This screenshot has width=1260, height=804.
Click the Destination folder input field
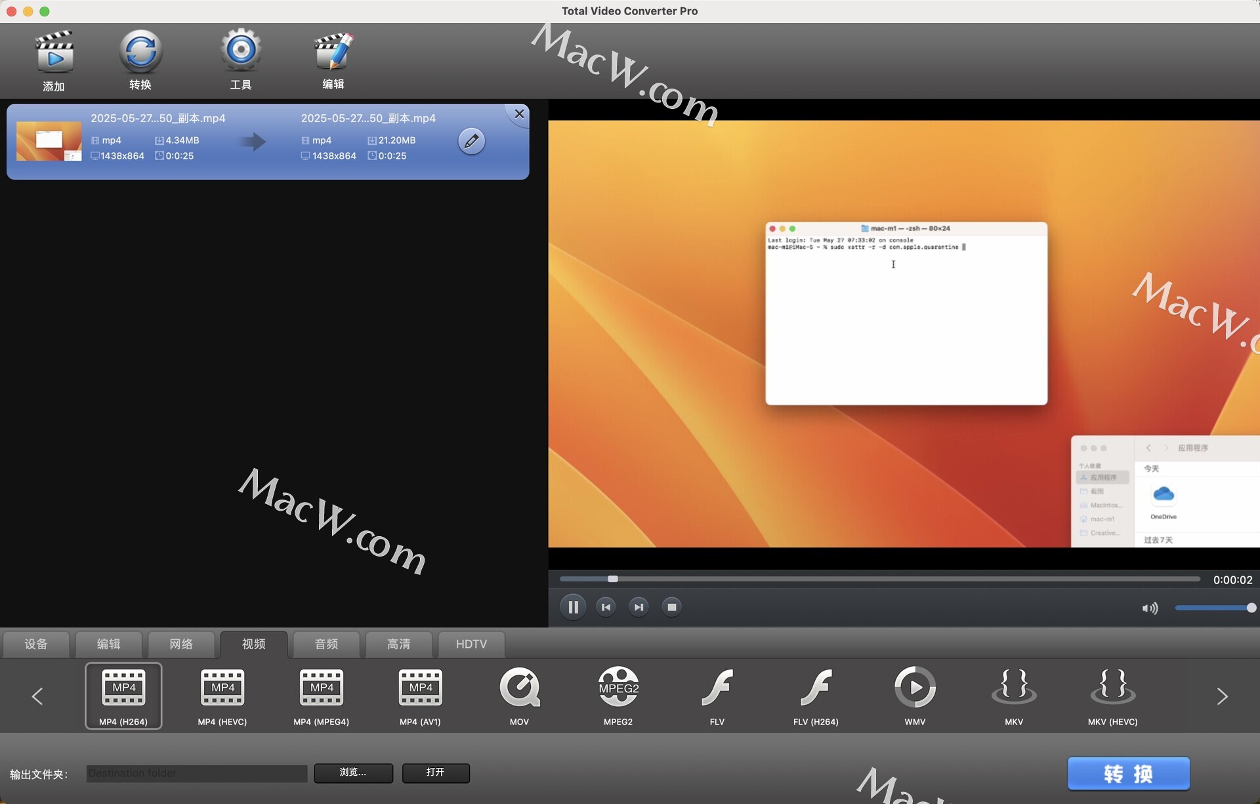[x=197, y=773]
